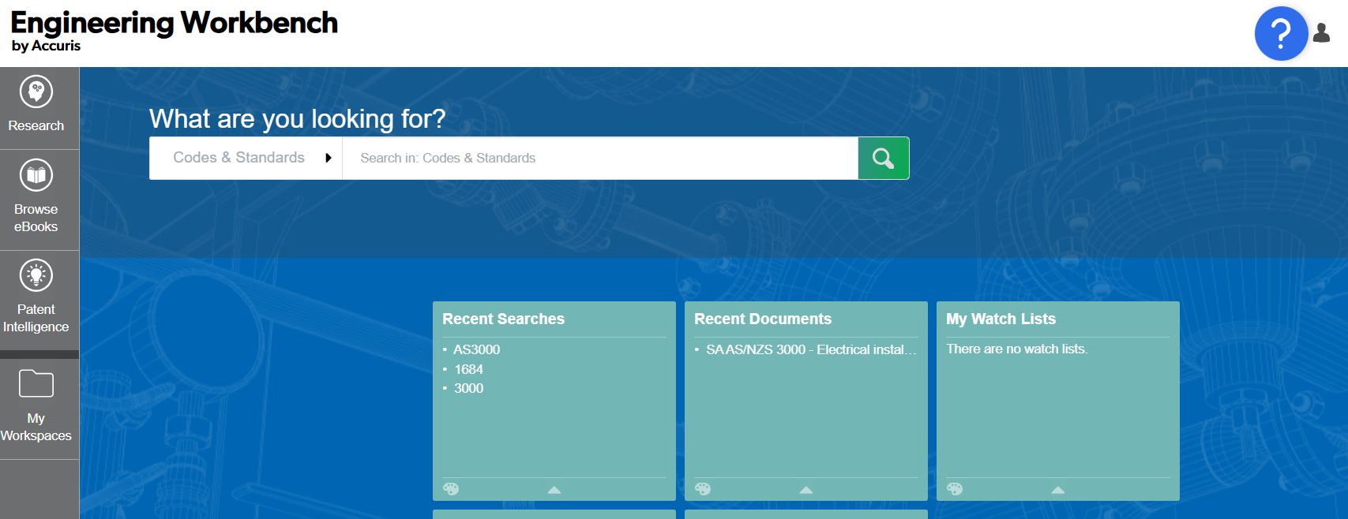Open palette icon on Recent Searches tile
This screenshot has width=1348, height=519.
click(x=451, y=489)
